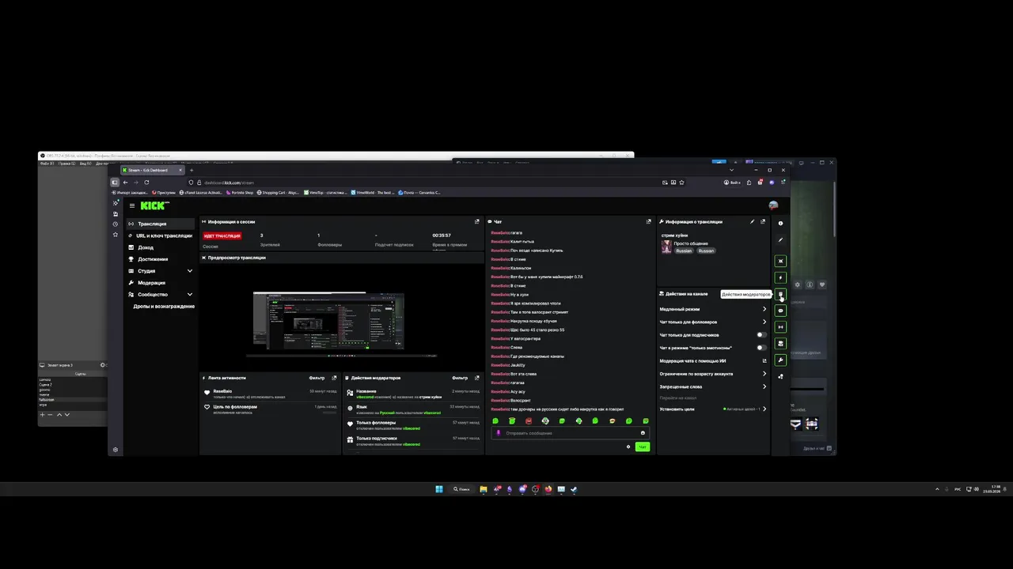1013x569 pixels.
Task: Click the user avatar in the Kick header
Action: click(x=773, y=205)
